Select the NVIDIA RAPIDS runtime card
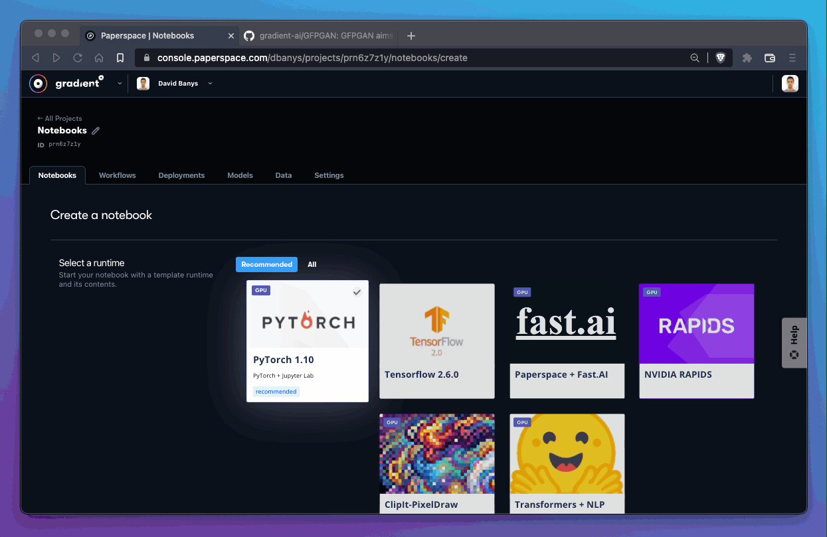The image size is (827, 537). click(696, 341)
